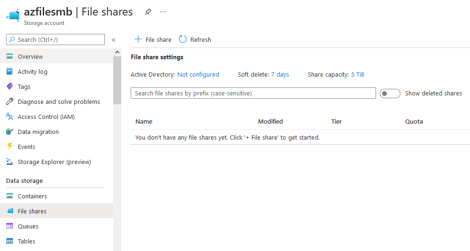The image size is (470, 251).
Task: Refresh the file shares list
Action: (x=195, y=39)
